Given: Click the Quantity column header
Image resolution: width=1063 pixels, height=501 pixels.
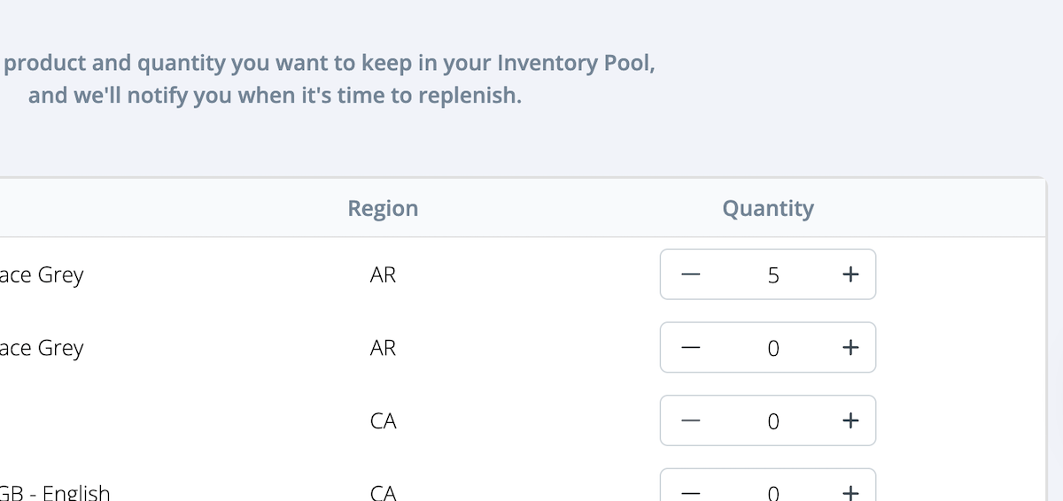Looking at the screenshot, I should click(x=768, y=209).
